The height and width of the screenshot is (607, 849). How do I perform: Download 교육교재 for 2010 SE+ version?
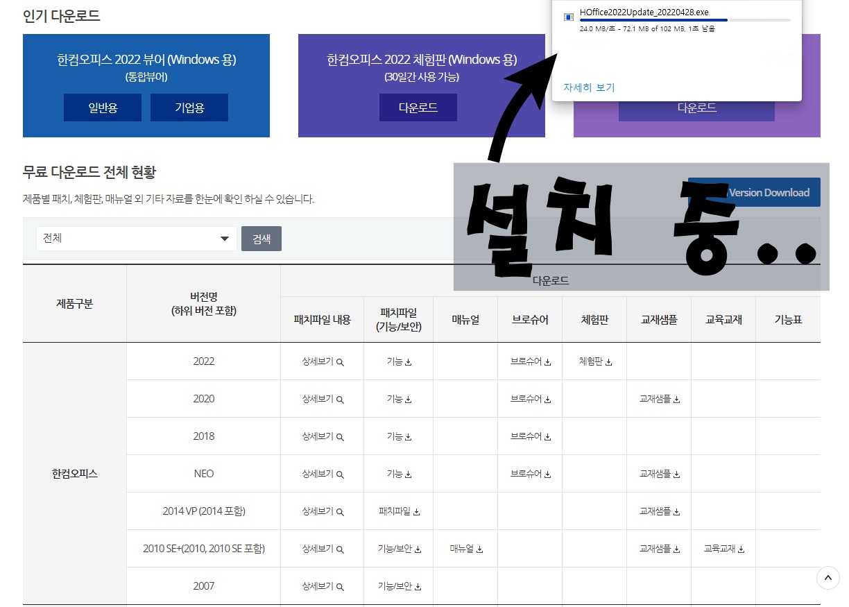click(724, 549)
